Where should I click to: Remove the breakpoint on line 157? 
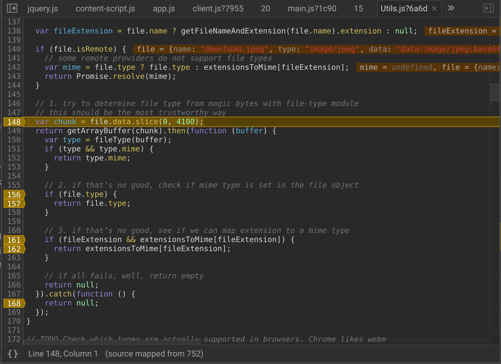pos(14,204)
